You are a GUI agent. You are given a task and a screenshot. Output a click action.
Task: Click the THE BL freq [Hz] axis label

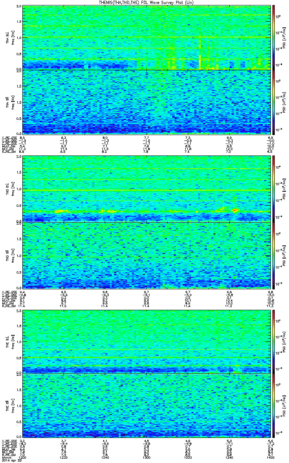pyautogui.click(x=12, y=341)
